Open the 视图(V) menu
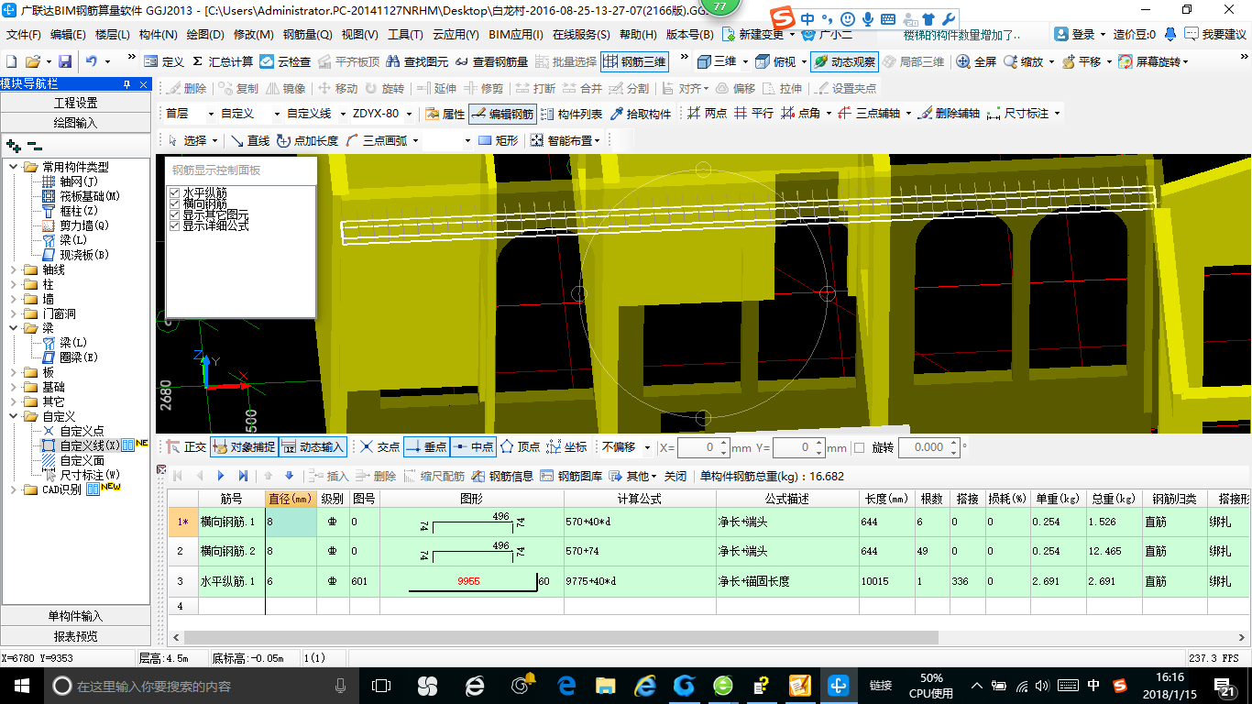1252x704 pixels. (360, 35)
